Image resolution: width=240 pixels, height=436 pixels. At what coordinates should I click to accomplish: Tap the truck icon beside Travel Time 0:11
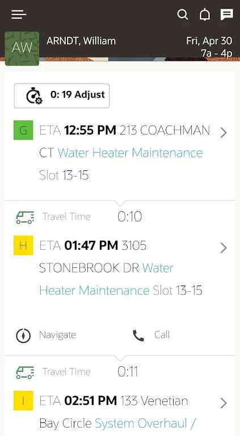click(x=25, y=372)
